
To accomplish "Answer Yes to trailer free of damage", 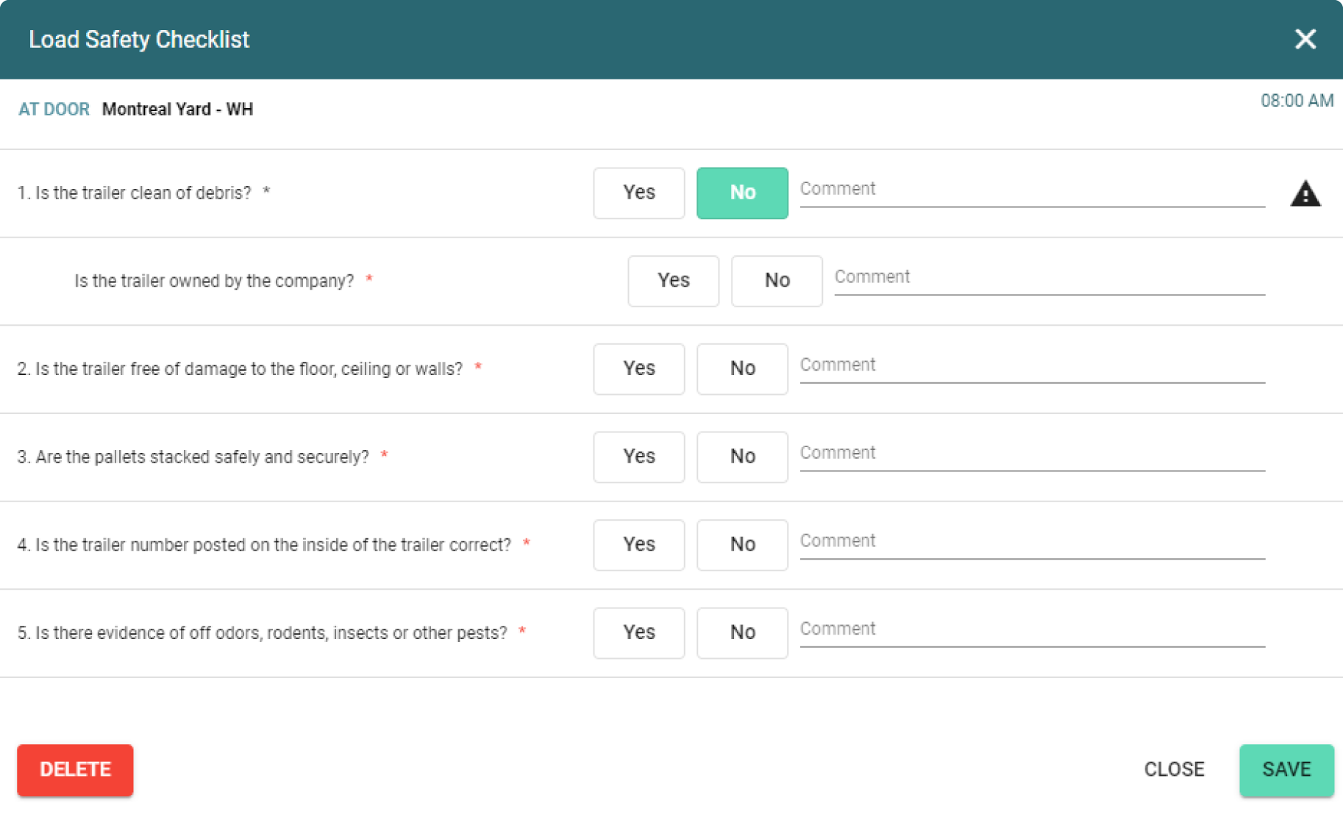I will [x=638, y=368].
